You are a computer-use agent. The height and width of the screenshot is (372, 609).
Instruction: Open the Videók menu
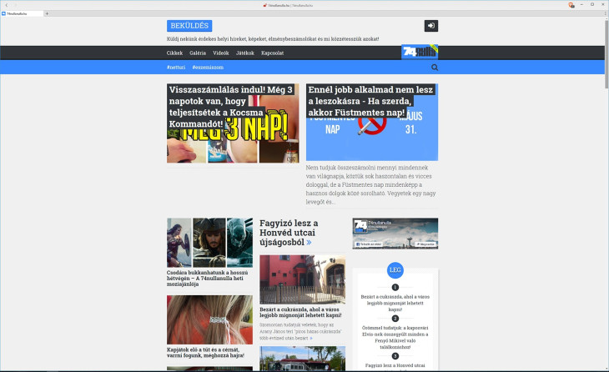tap(221, 53)
